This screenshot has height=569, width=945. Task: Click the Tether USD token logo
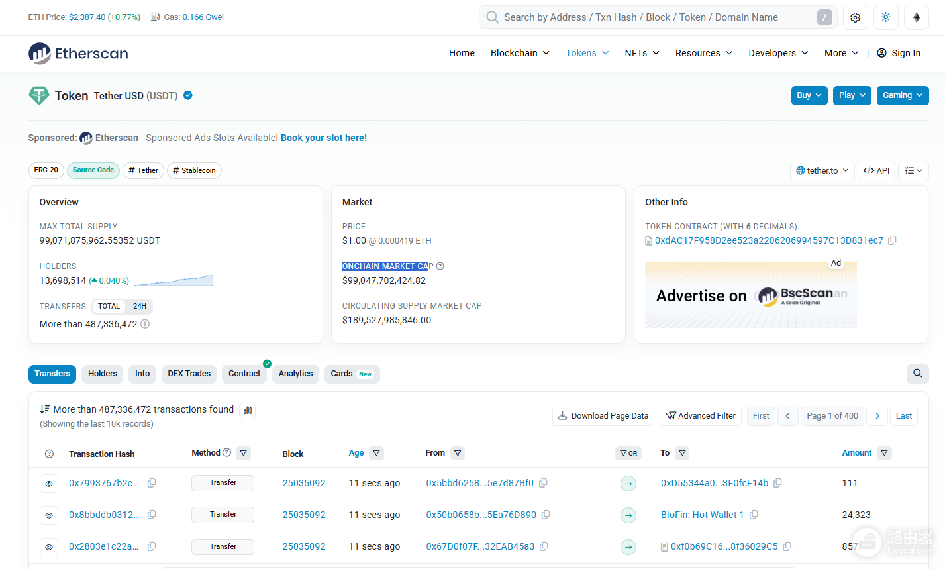click(39, 95)
